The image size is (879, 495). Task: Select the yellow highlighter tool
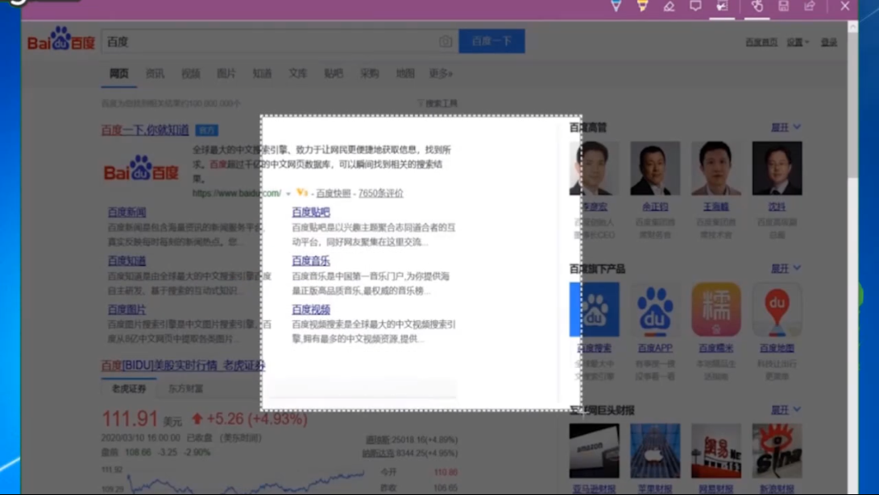(x=642, y=6)
